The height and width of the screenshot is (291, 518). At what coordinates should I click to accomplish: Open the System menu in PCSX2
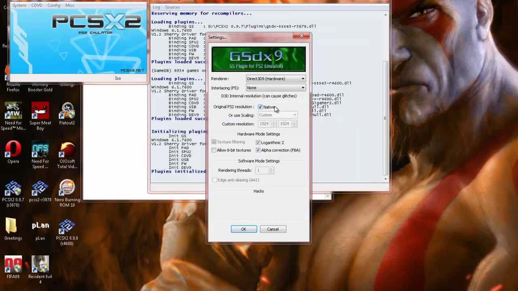point(19,5)
